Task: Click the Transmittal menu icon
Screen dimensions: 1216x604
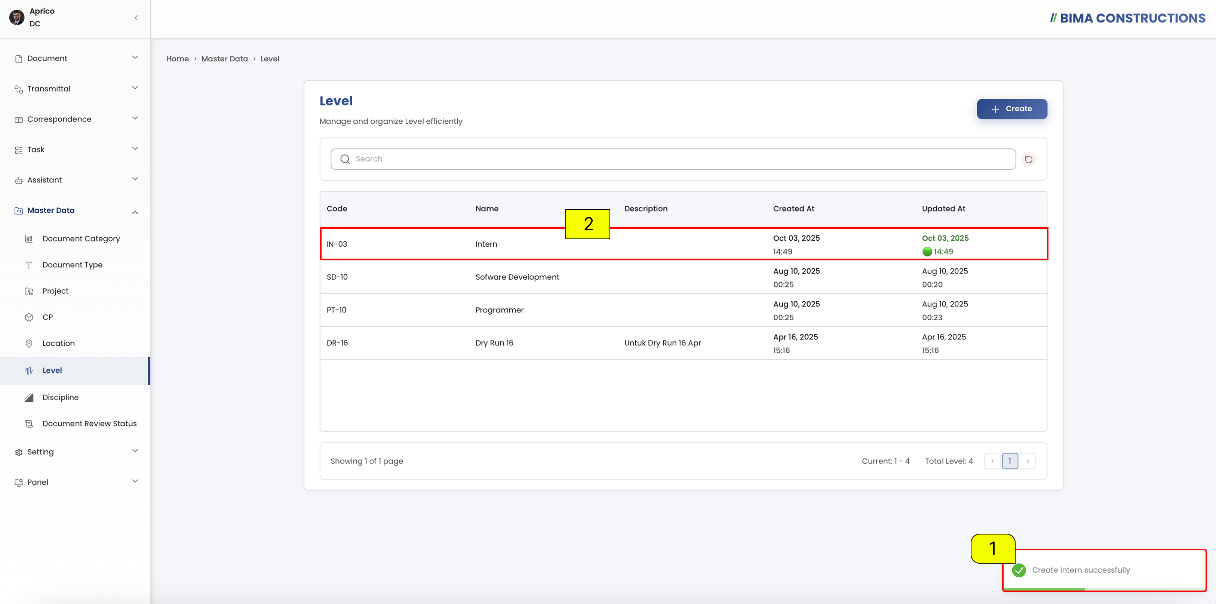Action: coord(19,89)
